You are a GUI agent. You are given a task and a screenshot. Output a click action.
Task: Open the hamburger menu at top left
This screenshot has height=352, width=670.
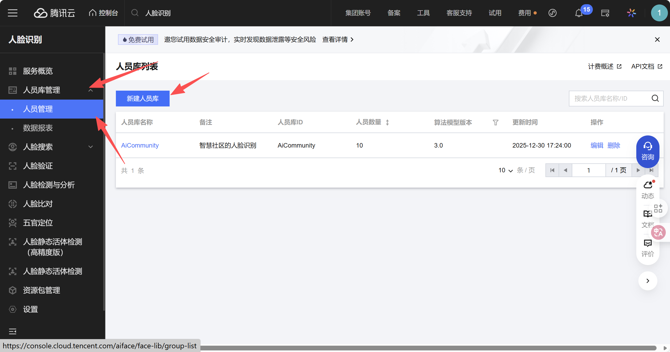12,13
